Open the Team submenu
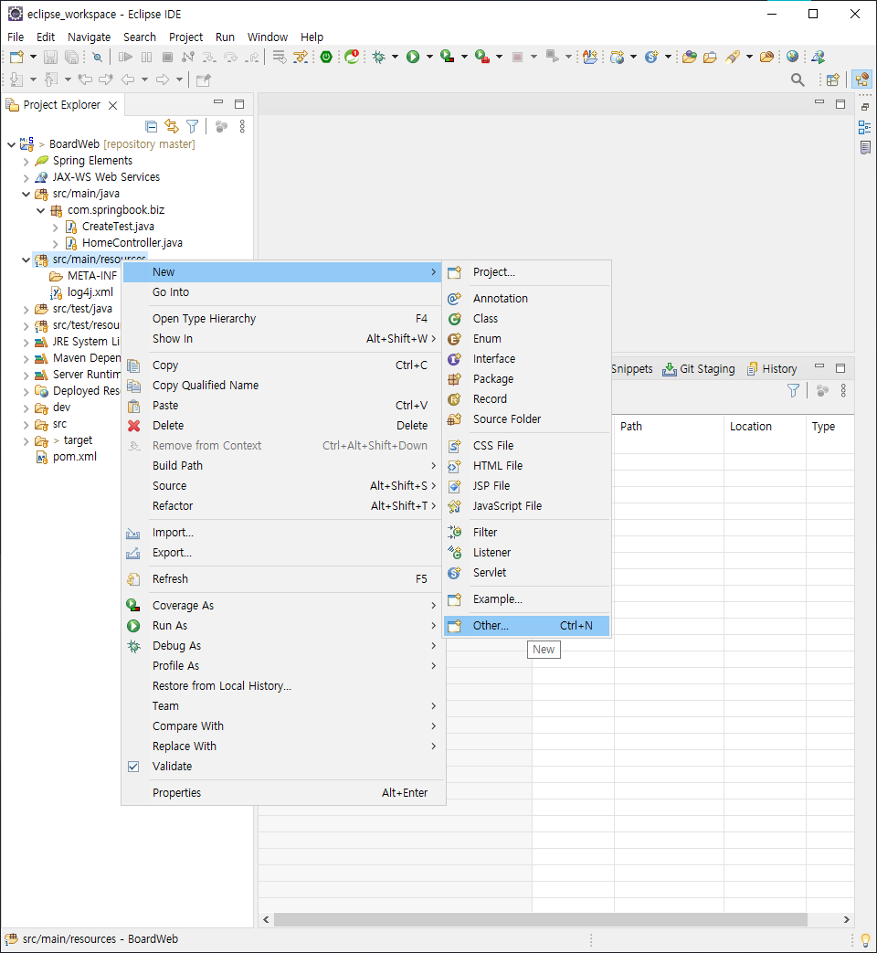 [283, 706]
